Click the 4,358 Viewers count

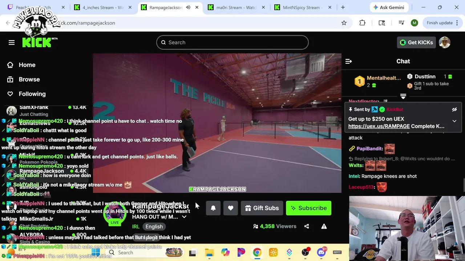click(x=275, y=226)
